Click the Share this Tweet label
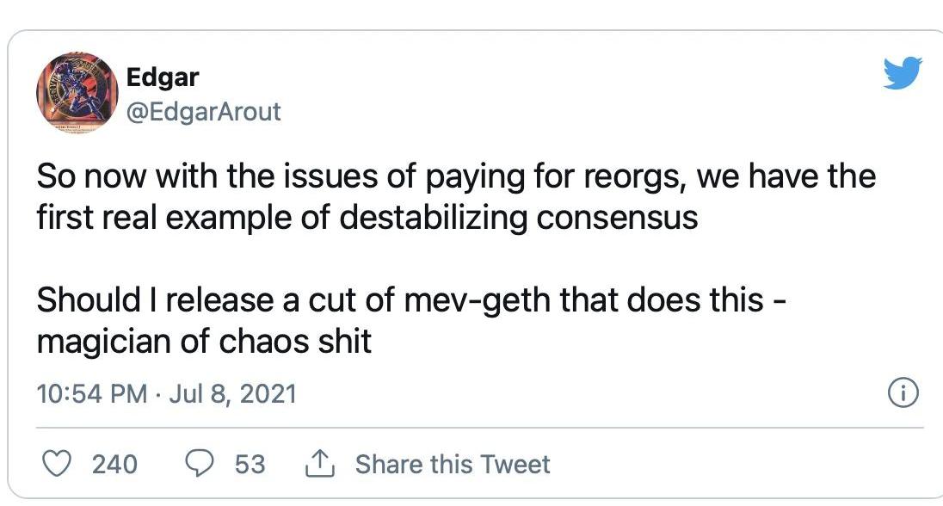The image size is (943, 506). coord(453,464)
